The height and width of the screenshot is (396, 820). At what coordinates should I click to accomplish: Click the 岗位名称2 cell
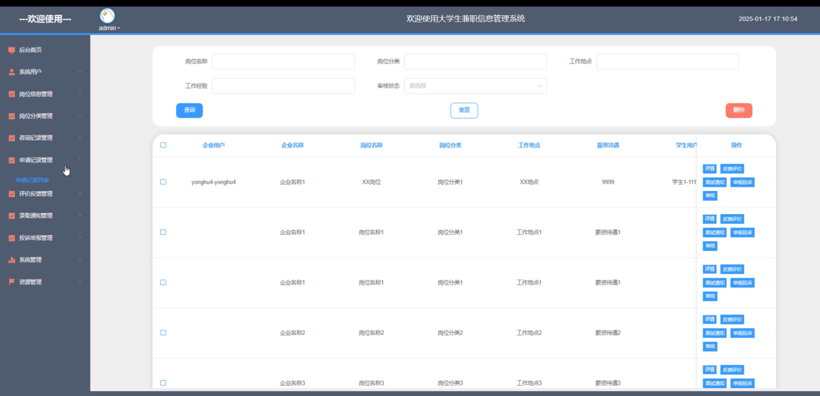click(x=372, y=333)
